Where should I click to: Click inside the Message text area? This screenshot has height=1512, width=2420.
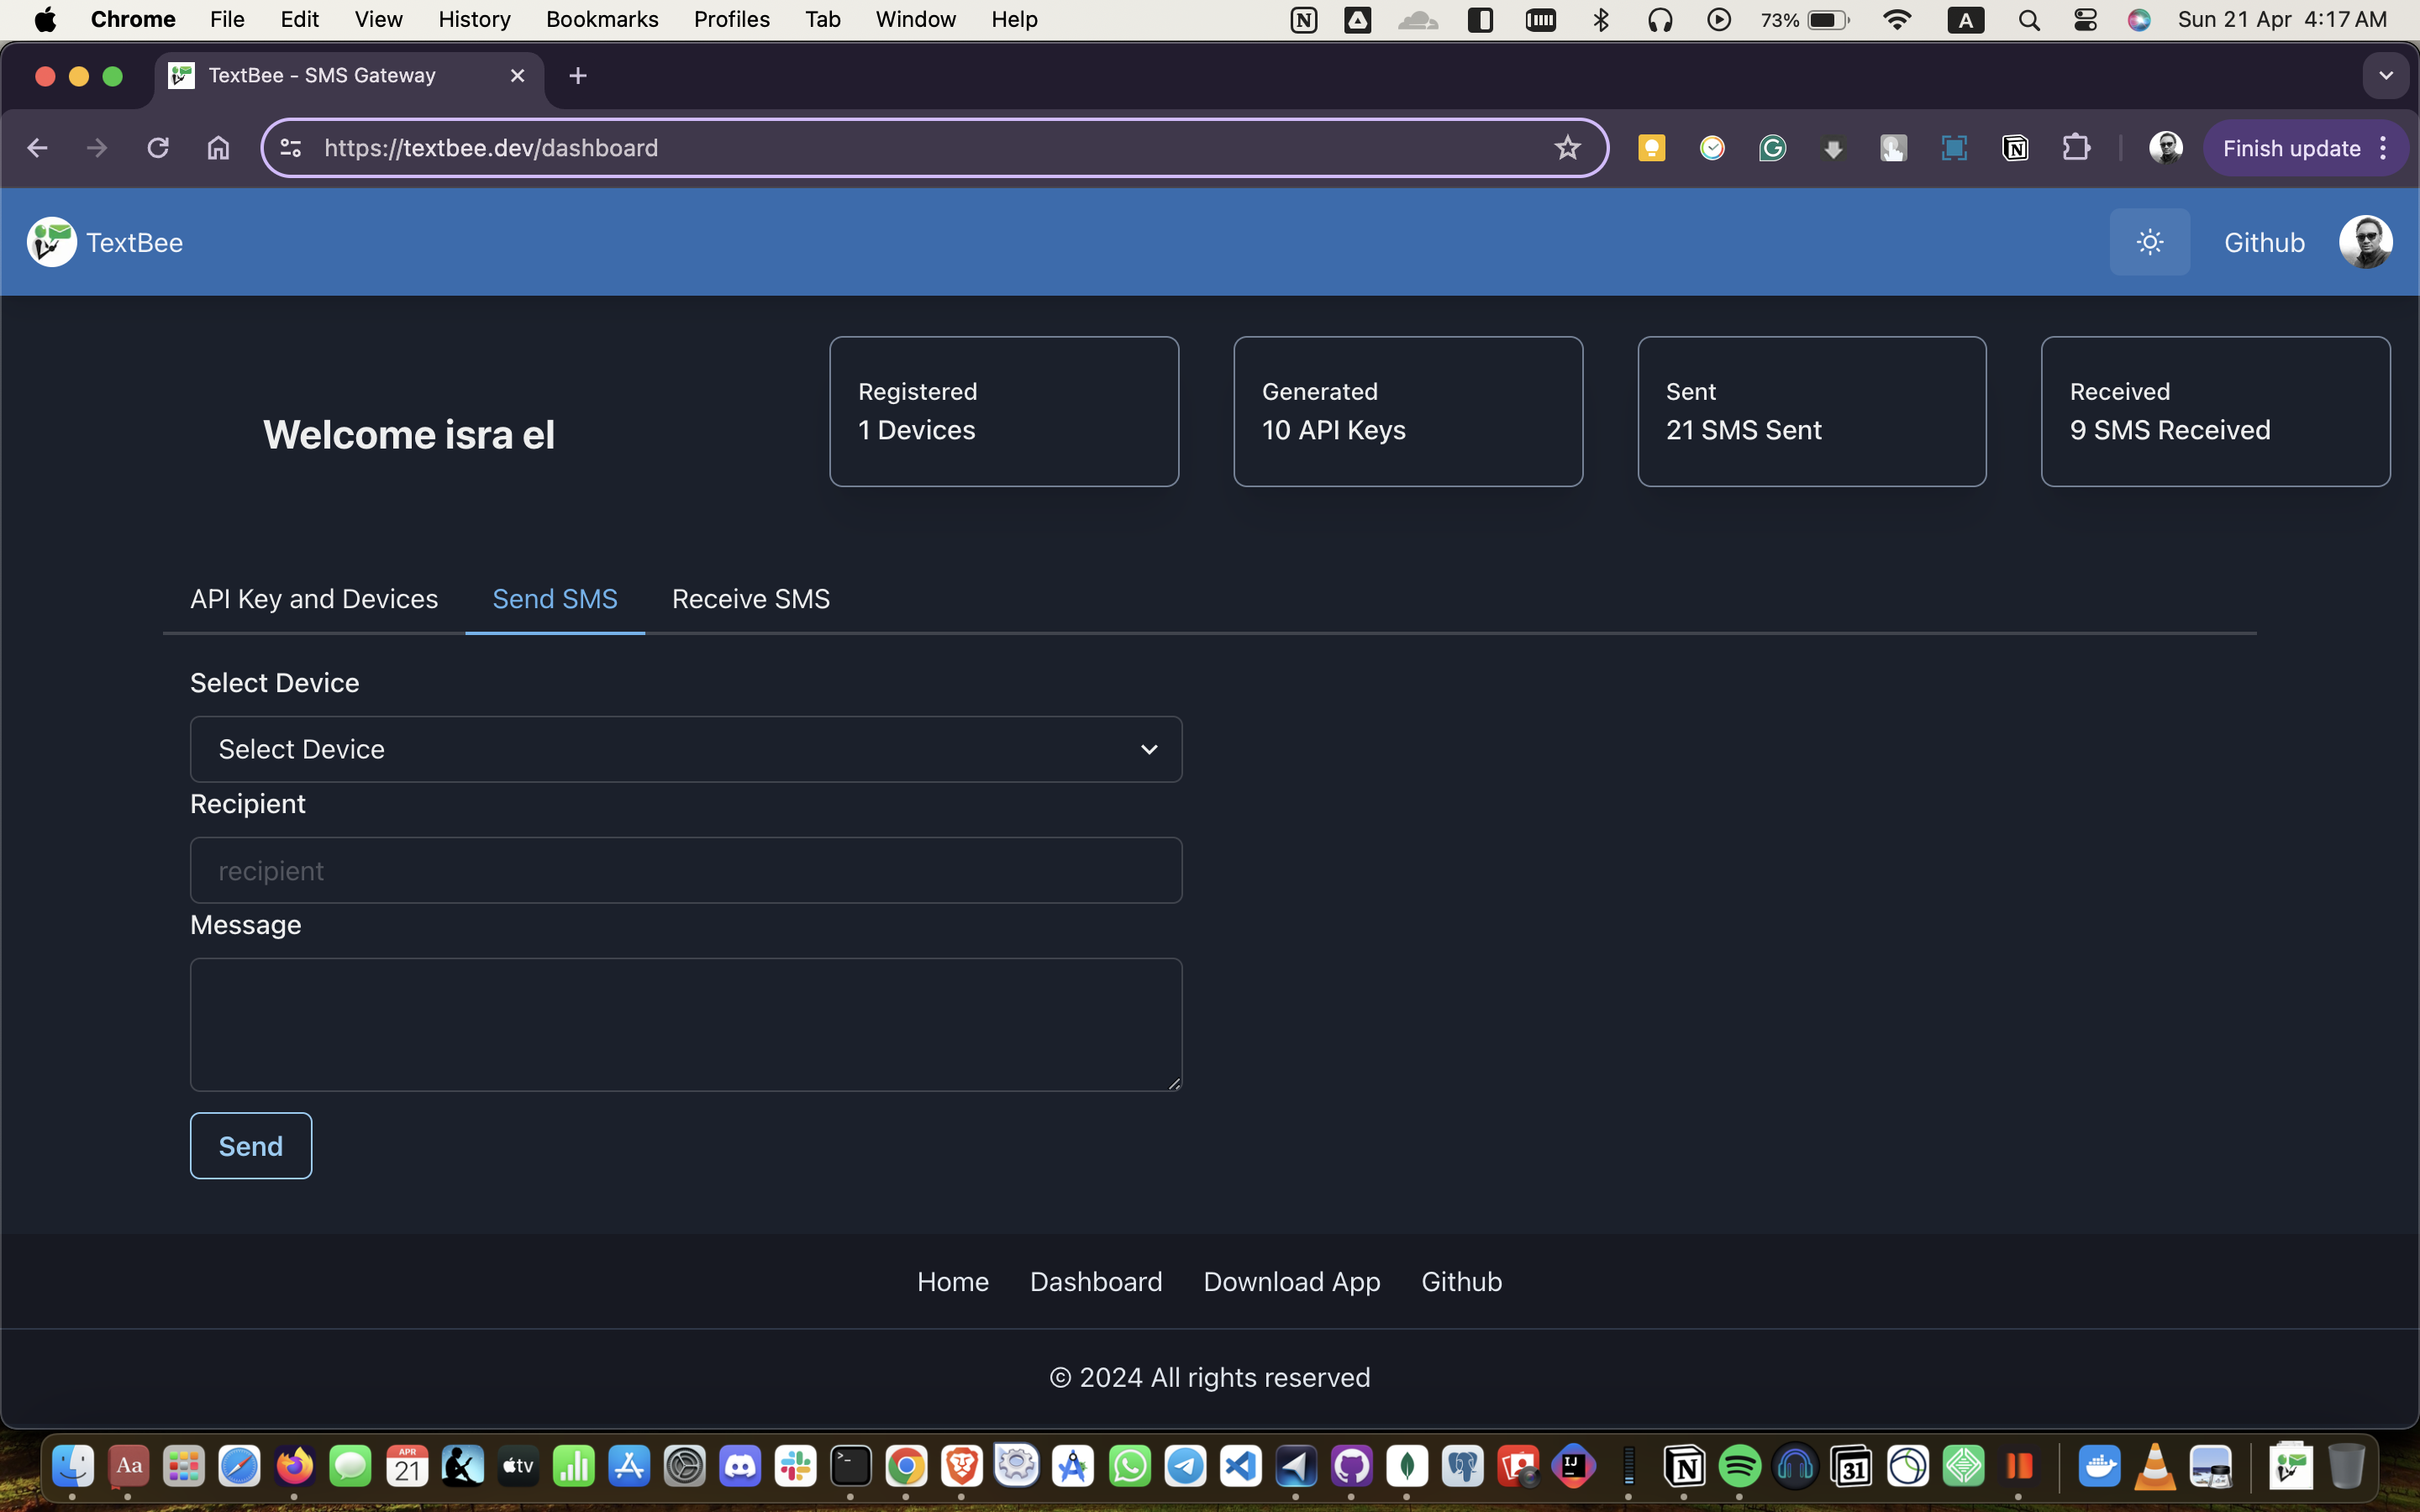point(686,1024)
